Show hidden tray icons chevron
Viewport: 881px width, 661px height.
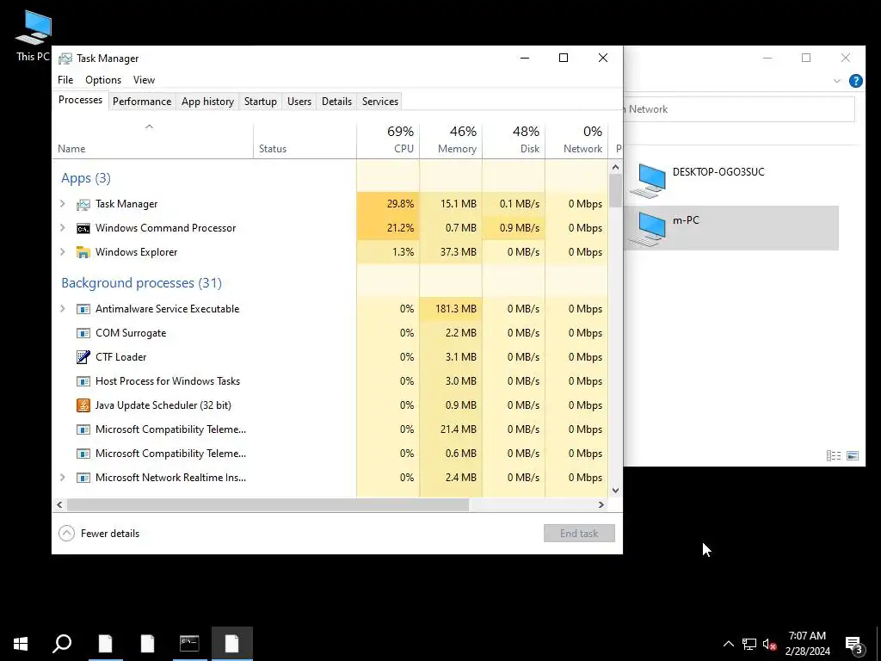pyautogui.click(x=728, y=644)
